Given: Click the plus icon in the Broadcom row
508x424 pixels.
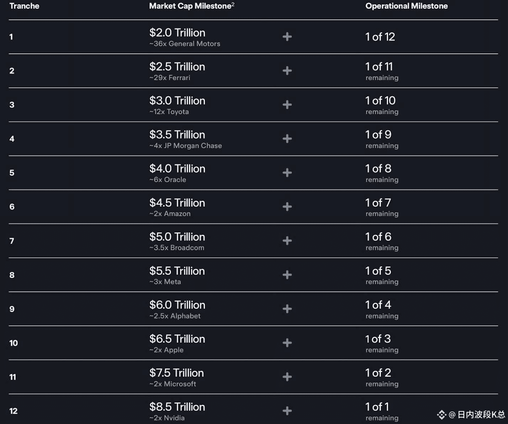Looking at the screenshot, I should pos(287,241).
